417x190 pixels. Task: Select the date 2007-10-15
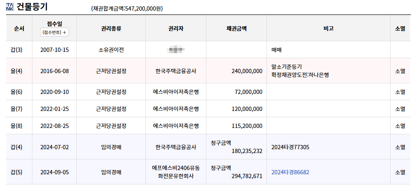[x=55, y=50]
